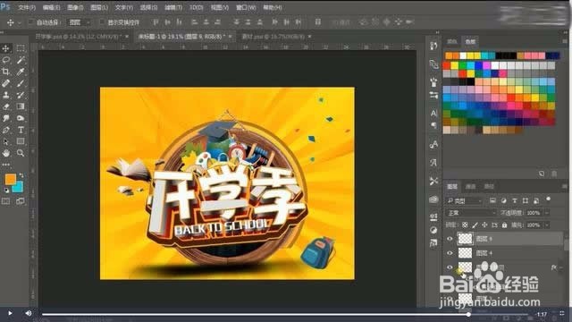Hide layer 图层 4 with eye icon
This screenshot has height=322, width=572.
pos(450,253)
